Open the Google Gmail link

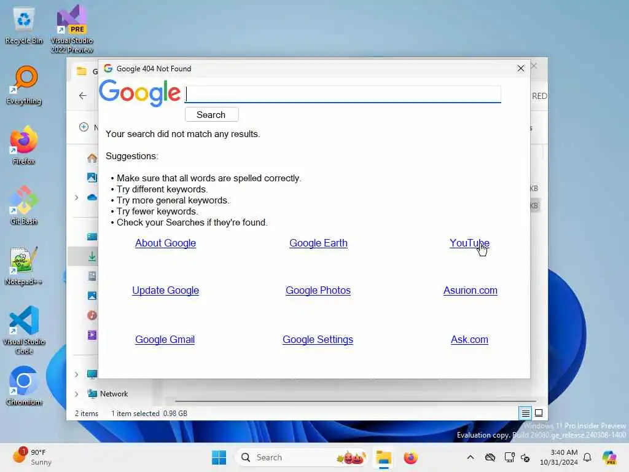click(165, 339)
